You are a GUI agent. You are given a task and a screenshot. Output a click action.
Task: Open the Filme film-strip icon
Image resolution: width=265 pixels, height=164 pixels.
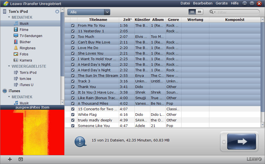click(x=16, y=30)
